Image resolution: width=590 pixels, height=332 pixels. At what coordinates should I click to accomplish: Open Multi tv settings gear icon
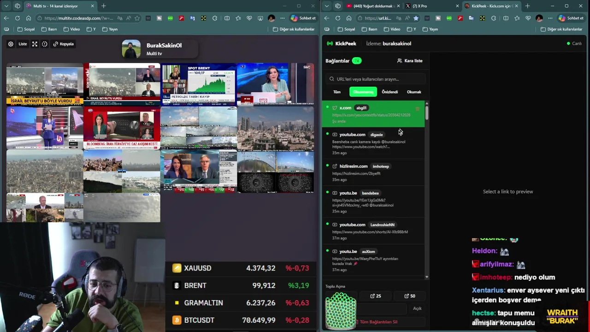point(11,44)
